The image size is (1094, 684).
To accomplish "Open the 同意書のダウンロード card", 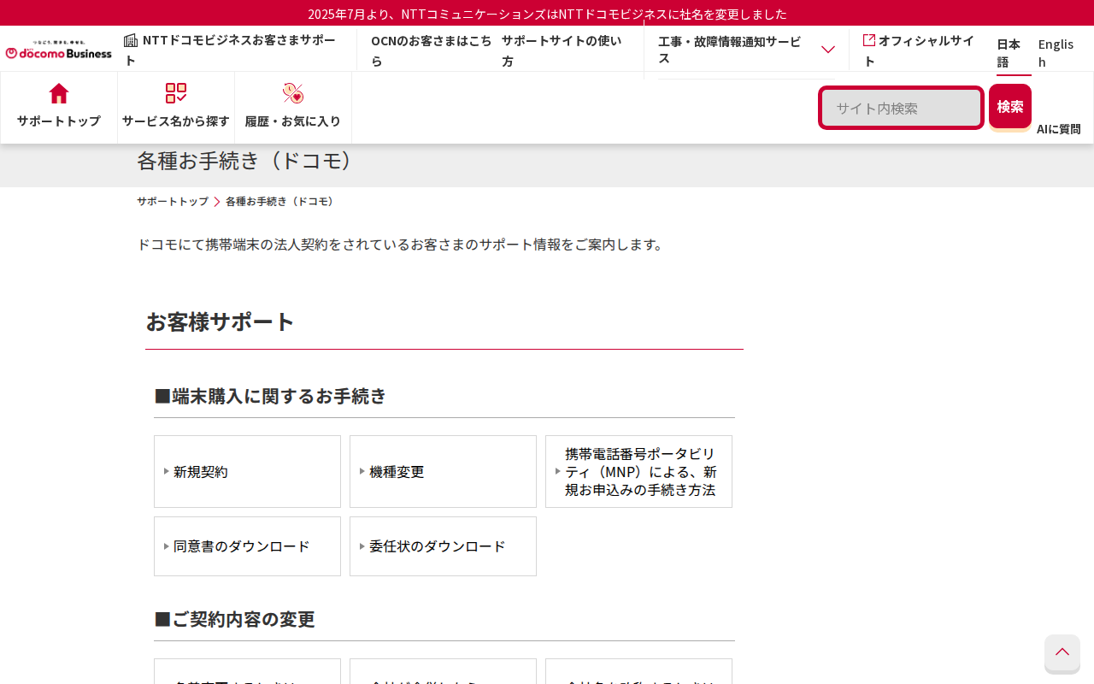I will [247, 546].
